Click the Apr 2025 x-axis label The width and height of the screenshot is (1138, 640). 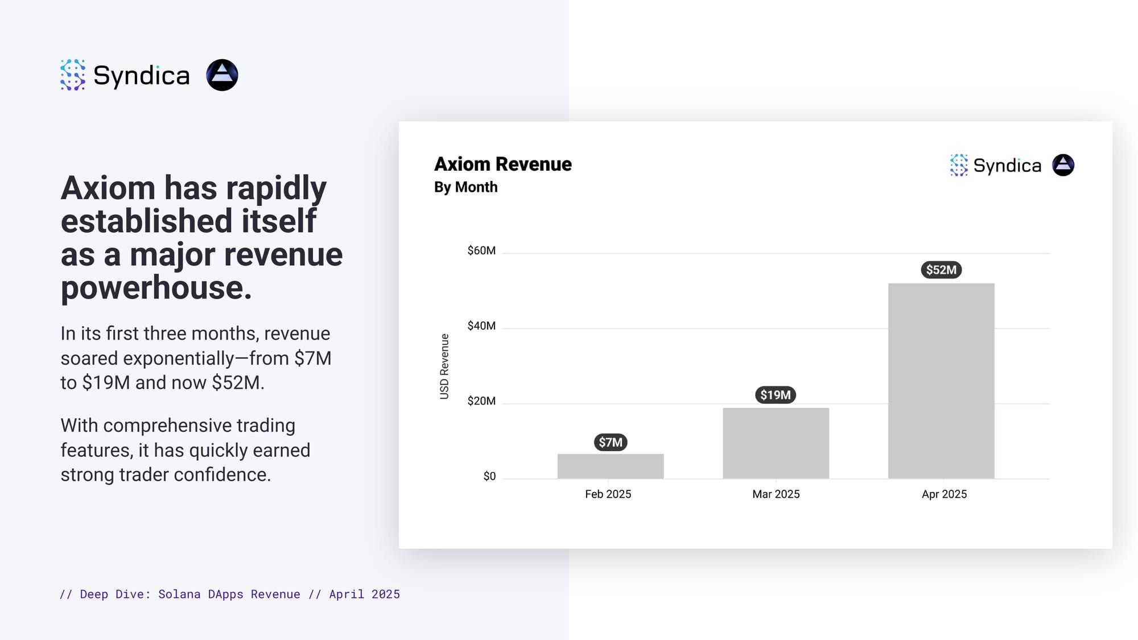(x=944, y=494)
